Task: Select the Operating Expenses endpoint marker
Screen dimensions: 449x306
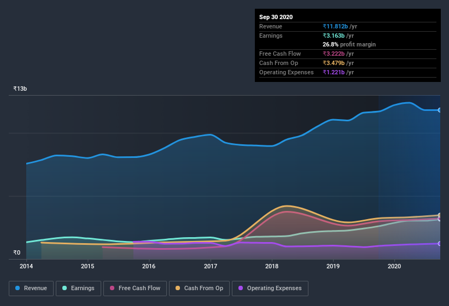Action: 440,244
